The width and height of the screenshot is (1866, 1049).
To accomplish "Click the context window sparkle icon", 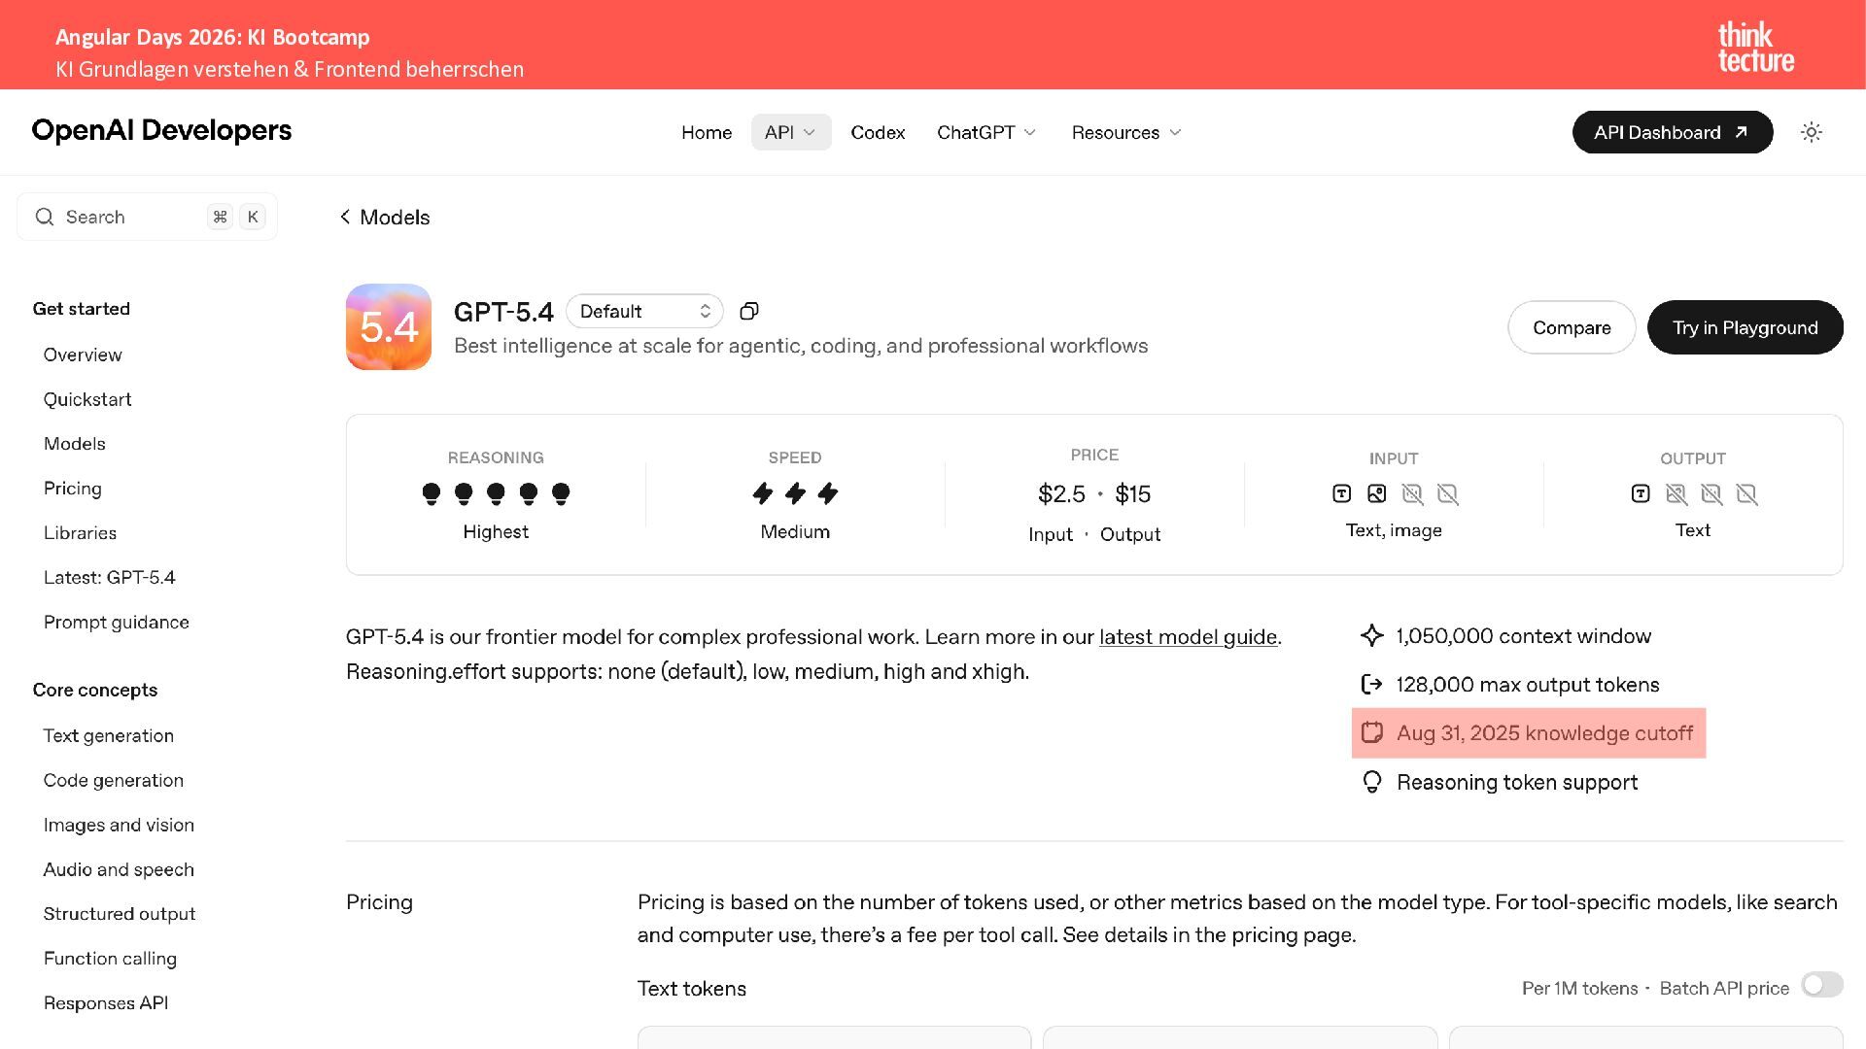I will pos(1371,636).
